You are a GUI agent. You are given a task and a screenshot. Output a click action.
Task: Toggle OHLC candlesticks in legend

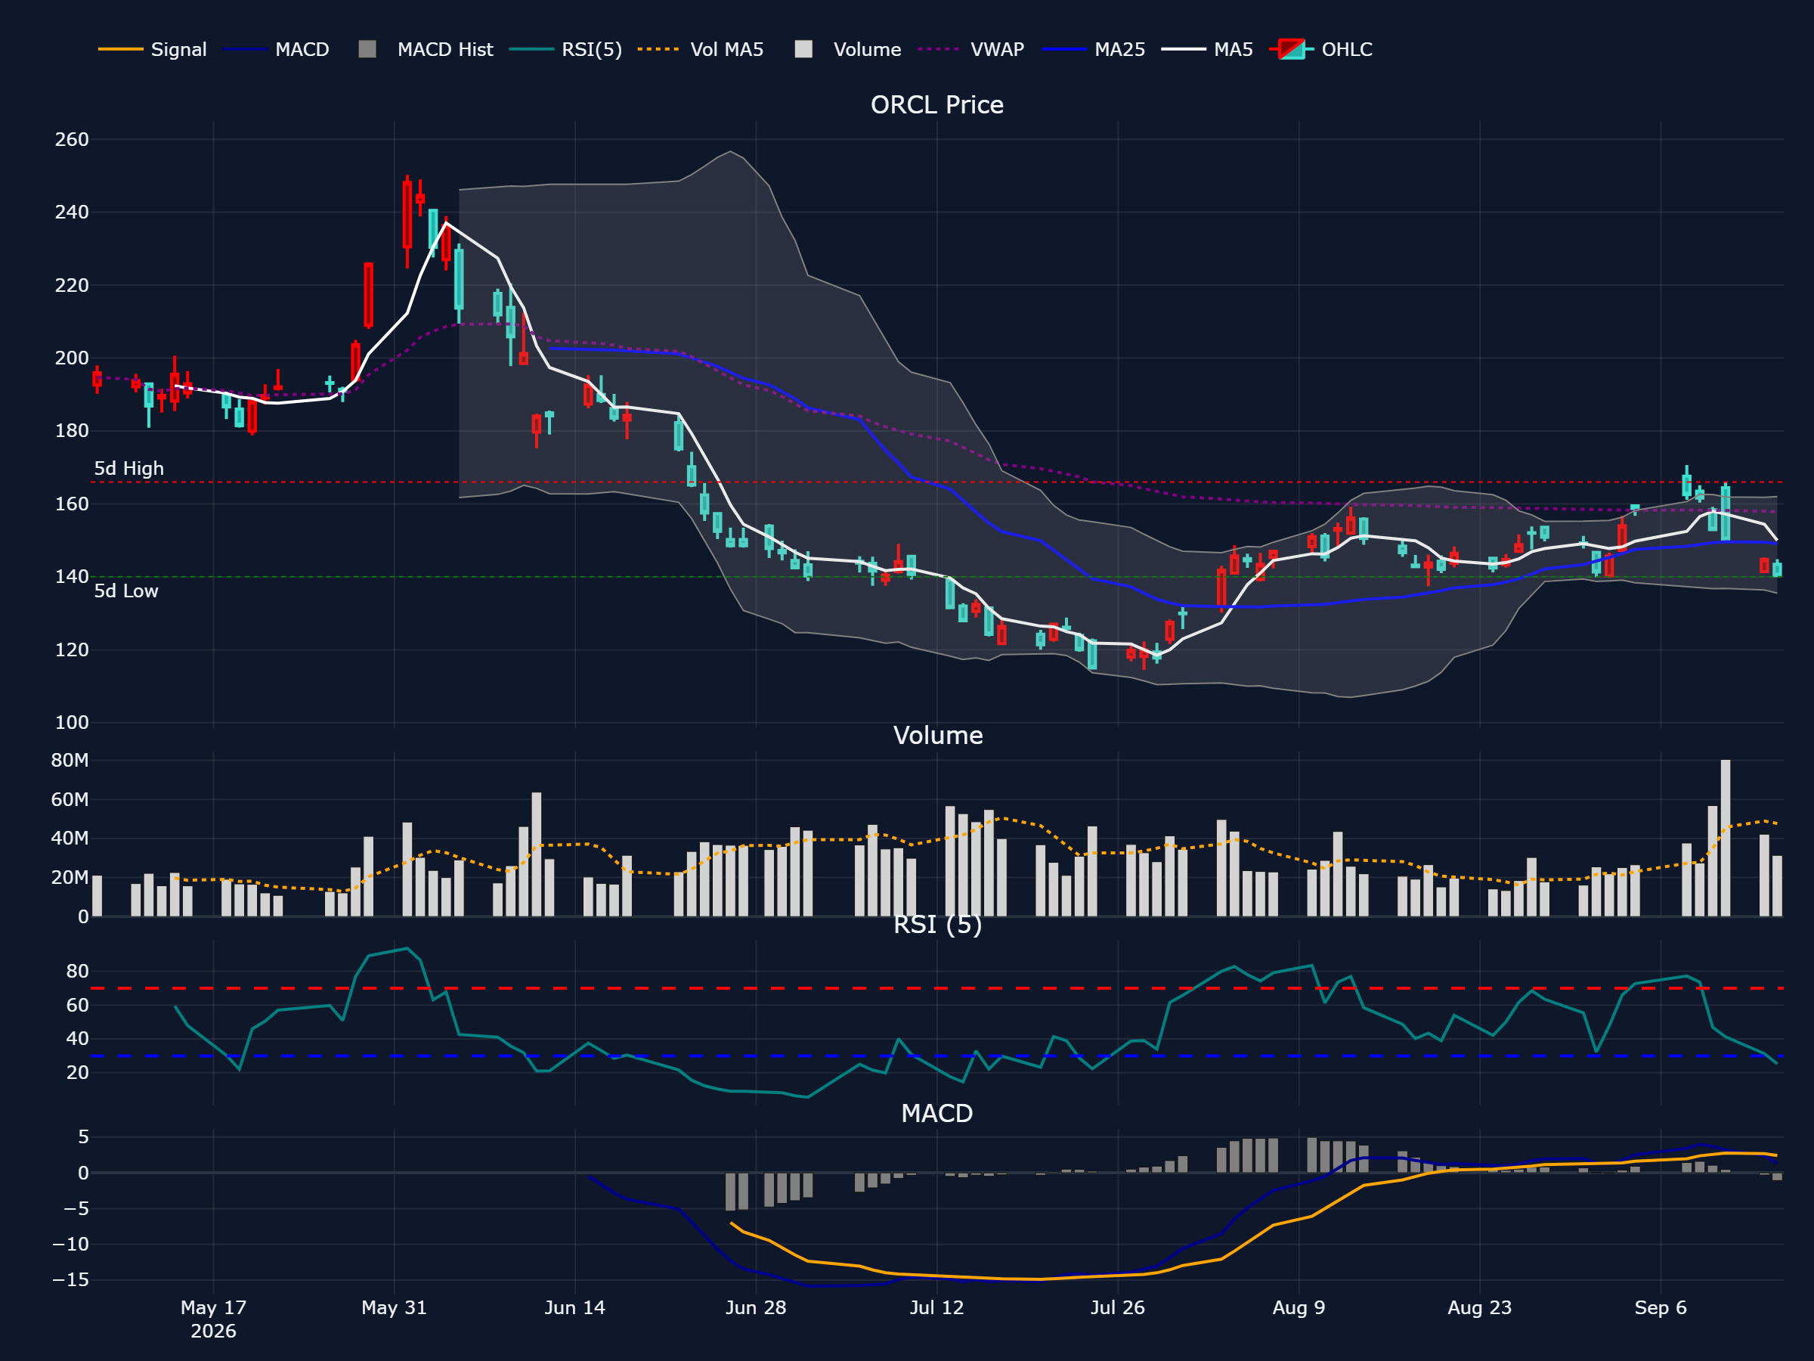(1321, 49)
